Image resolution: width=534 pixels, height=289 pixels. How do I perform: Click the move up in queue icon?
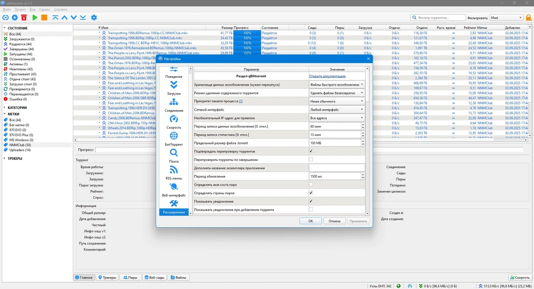click(x=65, y=17)
